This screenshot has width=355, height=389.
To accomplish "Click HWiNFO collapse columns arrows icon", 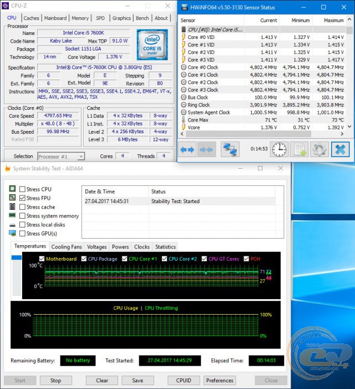I will point(206,150).
